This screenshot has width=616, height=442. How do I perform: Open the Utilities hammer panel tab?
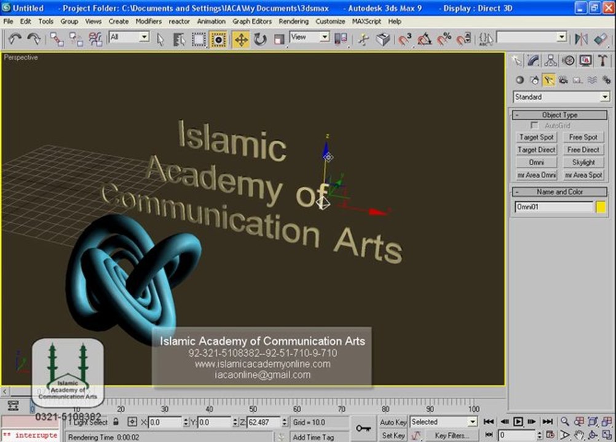602,61
